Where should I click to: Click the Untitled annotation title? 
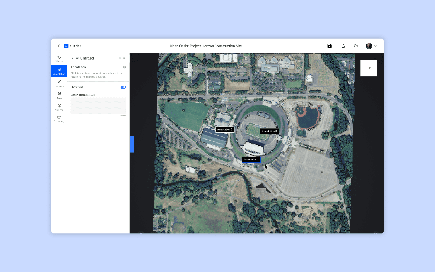(x=87, y=58)
